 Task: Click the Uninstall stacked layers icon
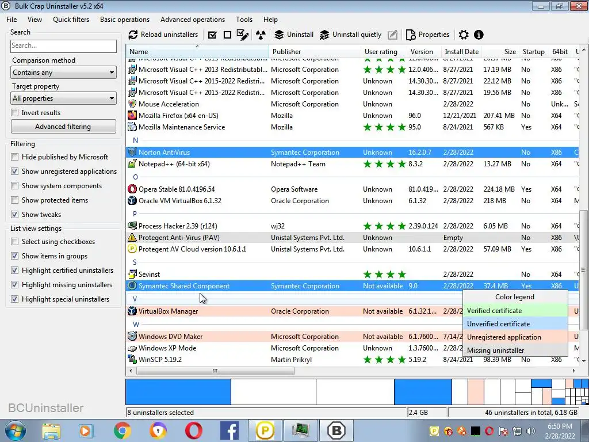[x=279, y=35]
